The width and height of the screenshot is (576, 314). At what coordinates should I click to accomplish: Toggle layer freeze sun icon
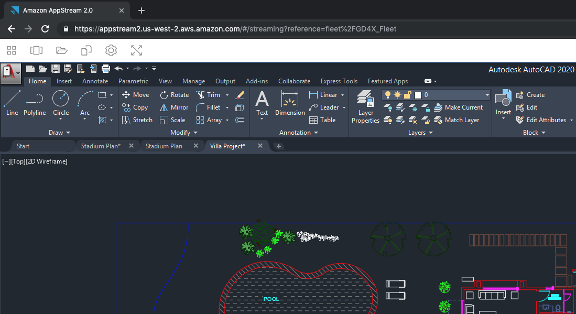coord(397,95)
